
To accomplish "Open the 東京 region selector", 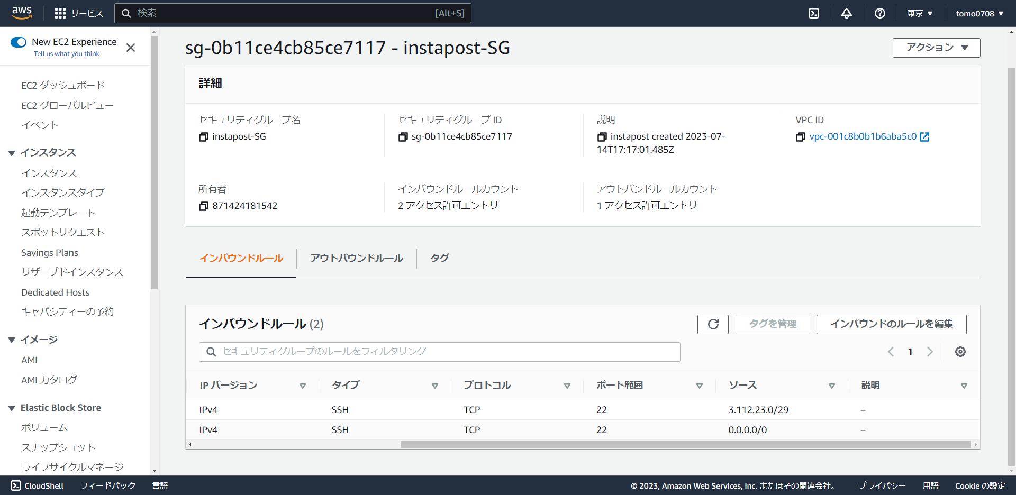I will 919,13.
